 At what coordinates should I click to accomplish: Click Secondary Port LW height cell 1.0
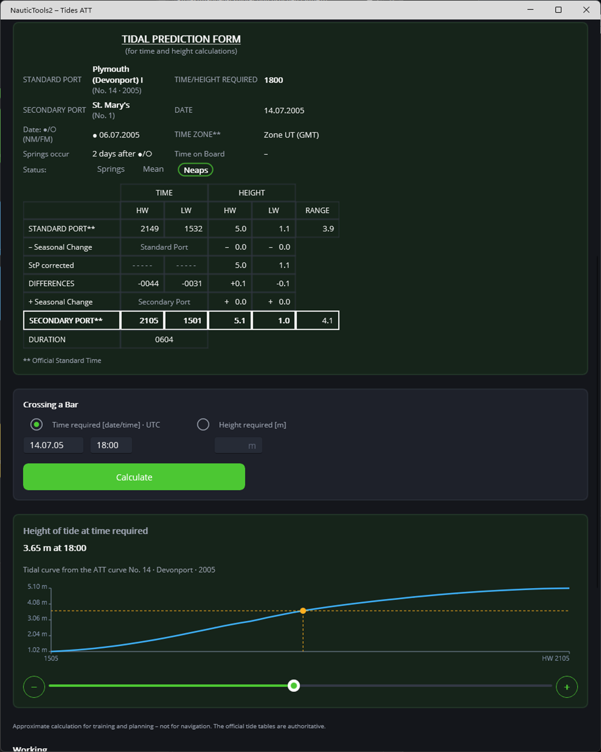click(274, 320)
